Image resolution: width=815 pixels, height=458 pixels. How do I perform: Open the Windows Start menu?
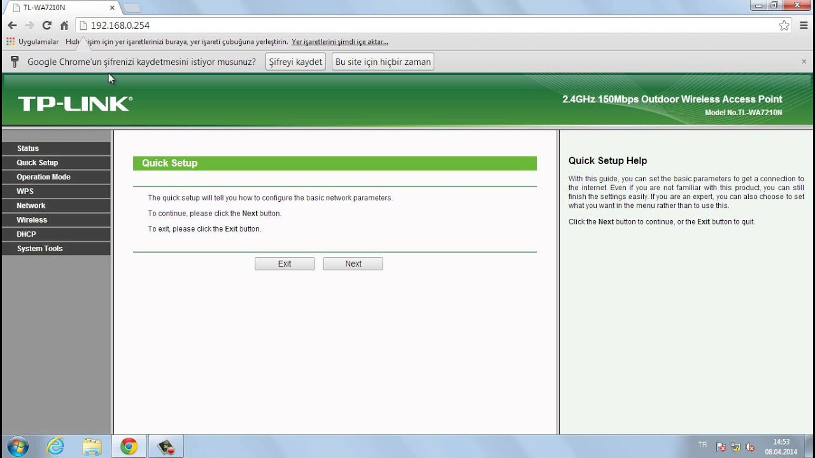point(18,447)
